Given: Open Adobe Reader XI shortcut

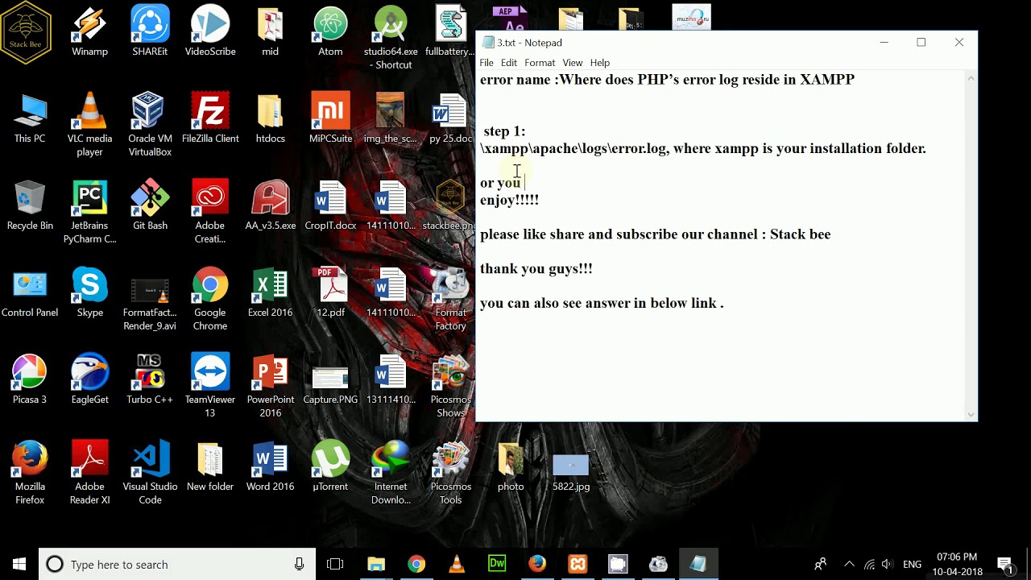Looking at the screenshot, I should 89,473.
